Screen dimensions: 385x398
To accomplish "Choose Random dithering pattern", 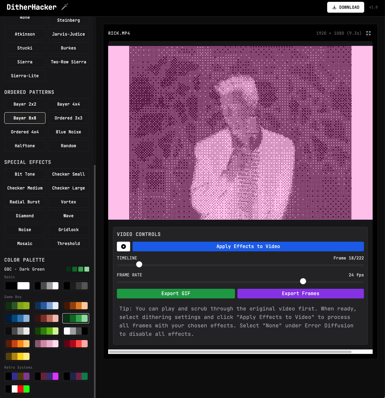I will click(x=68, y=146).
